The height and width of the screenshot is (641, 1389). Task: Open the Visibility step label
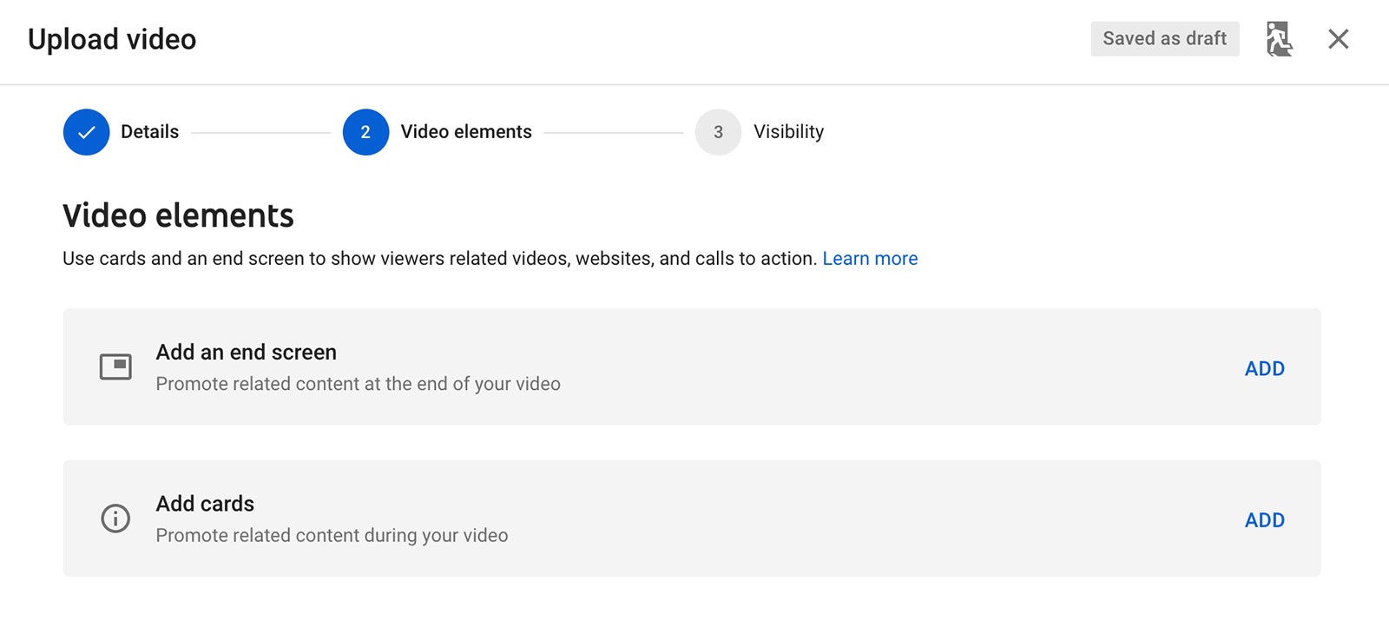[x=788, y=132]
